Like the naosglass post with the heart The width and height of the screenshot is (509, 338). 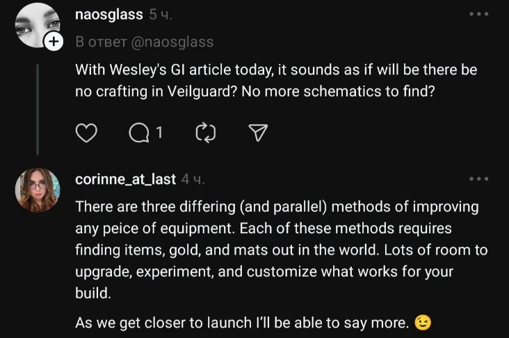coord(86,133)
